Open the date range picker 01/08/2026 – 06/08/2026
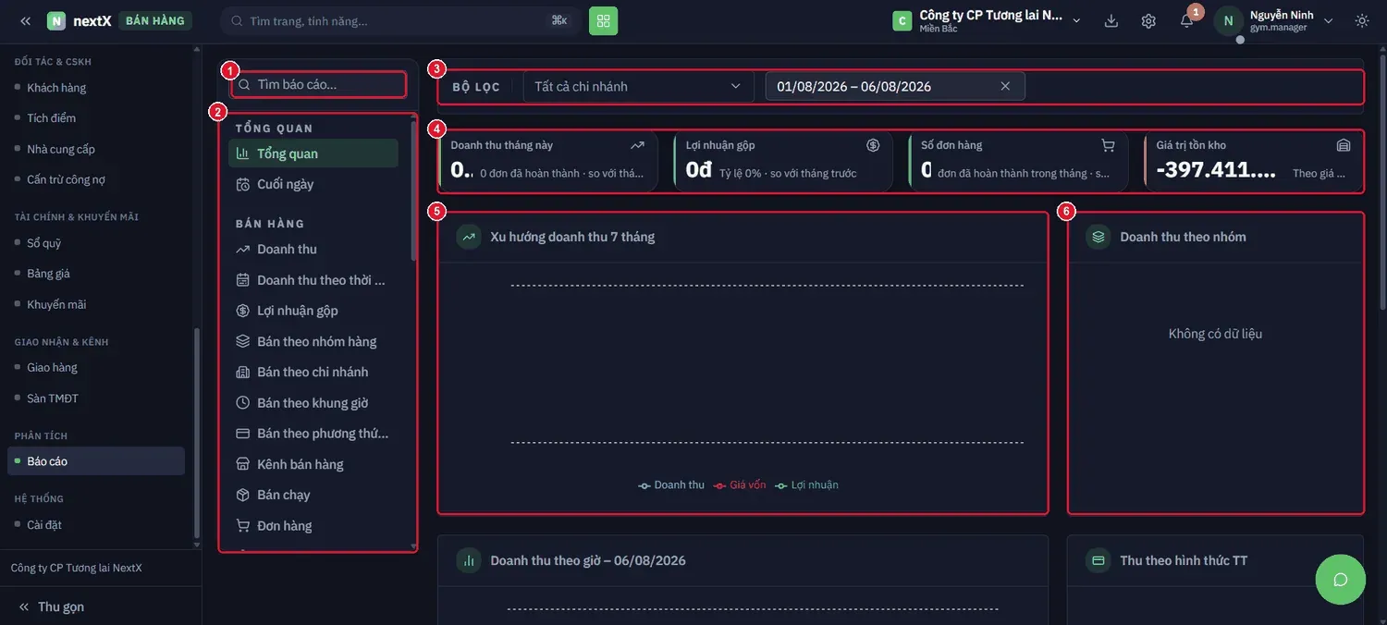The image size is (1387, 625). 895,86
